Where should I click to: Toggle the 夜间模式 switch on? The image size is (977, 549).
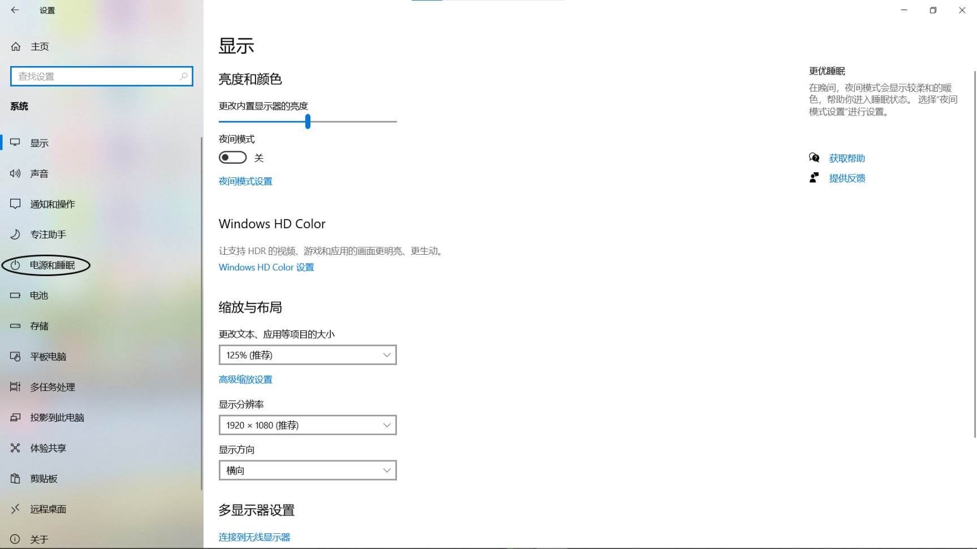[x=233, y=158]
